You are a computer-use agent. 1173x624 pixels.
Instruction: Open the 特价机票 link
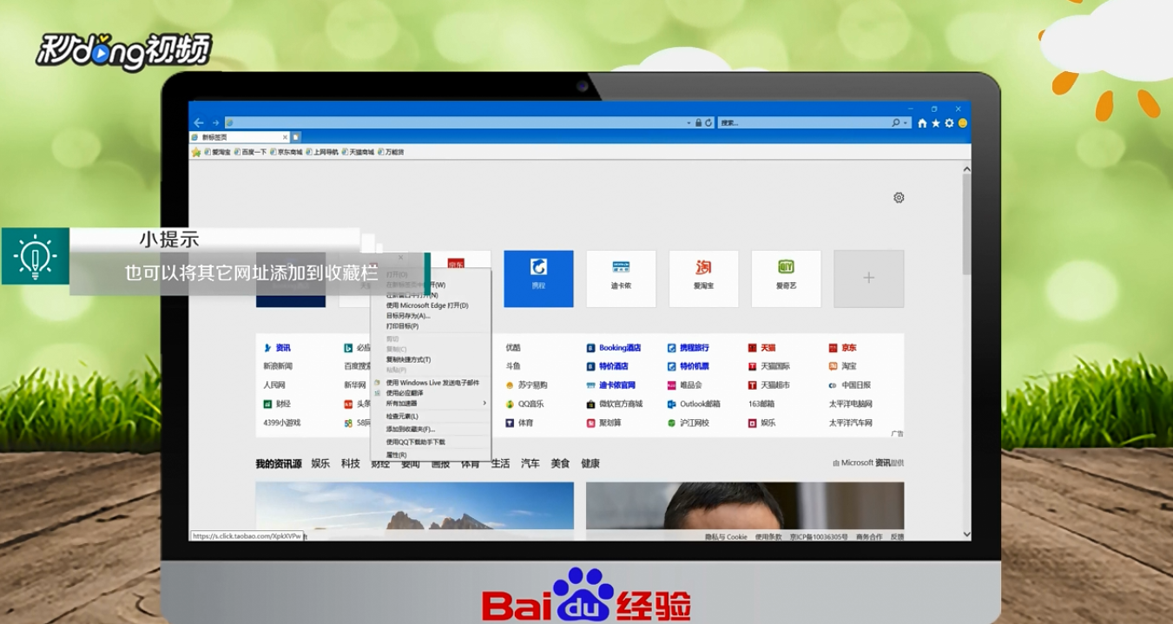[x=695, y=366]
